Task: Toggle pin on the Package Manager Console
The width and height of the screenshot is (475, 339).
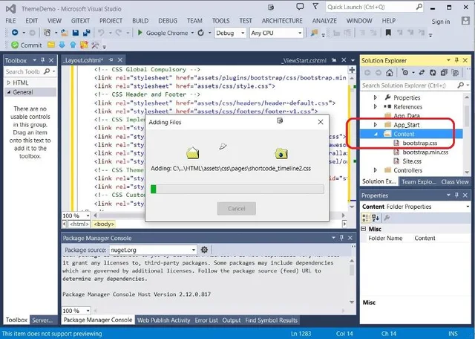Action: [341, 238]
